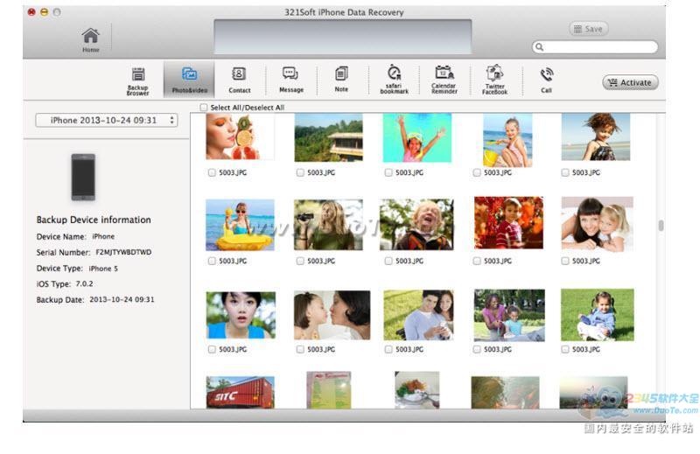700x454 pixels.
Task: Click the iPhone device image
Action: pos(83,177)
